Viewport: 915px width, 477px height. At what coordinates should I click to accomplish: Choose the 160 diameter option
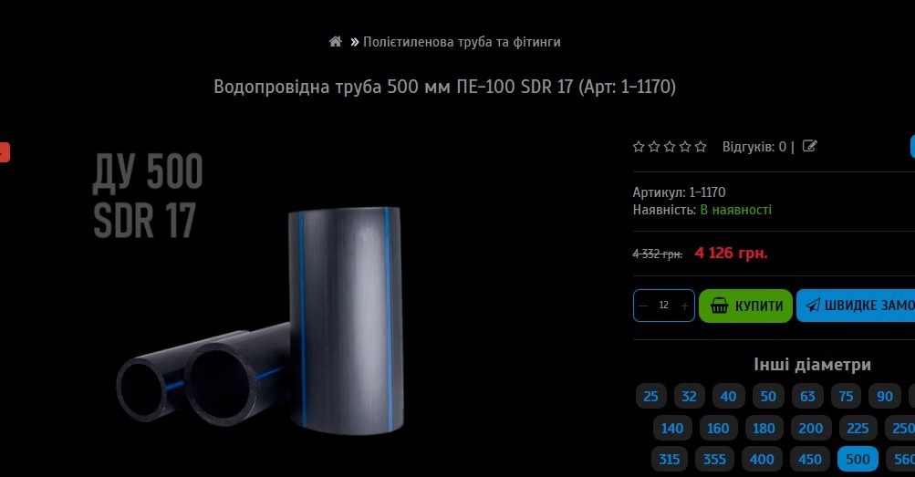[x=718, y=428]
